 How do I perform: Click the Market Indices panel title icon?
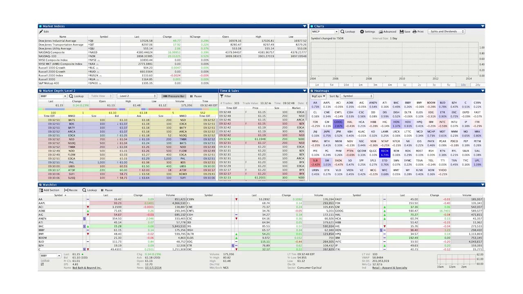pyautogui.click(x=40, y=26)
